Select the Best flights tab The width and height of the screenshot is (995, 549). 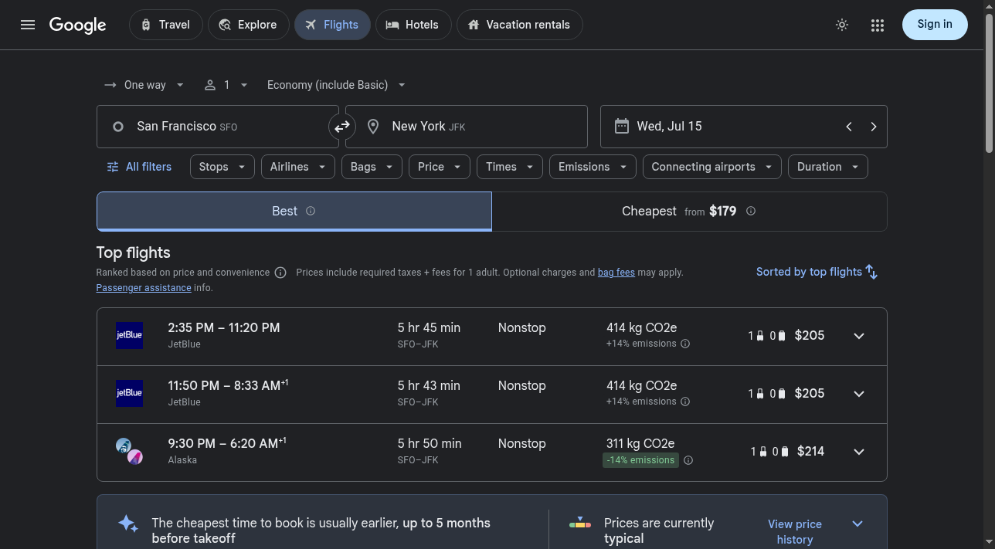[294, 211]
